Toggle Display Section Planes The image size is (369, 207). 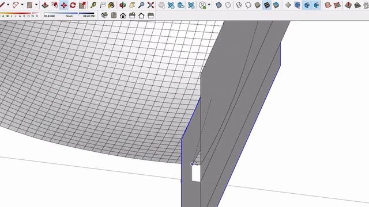[x=298, y=5]
